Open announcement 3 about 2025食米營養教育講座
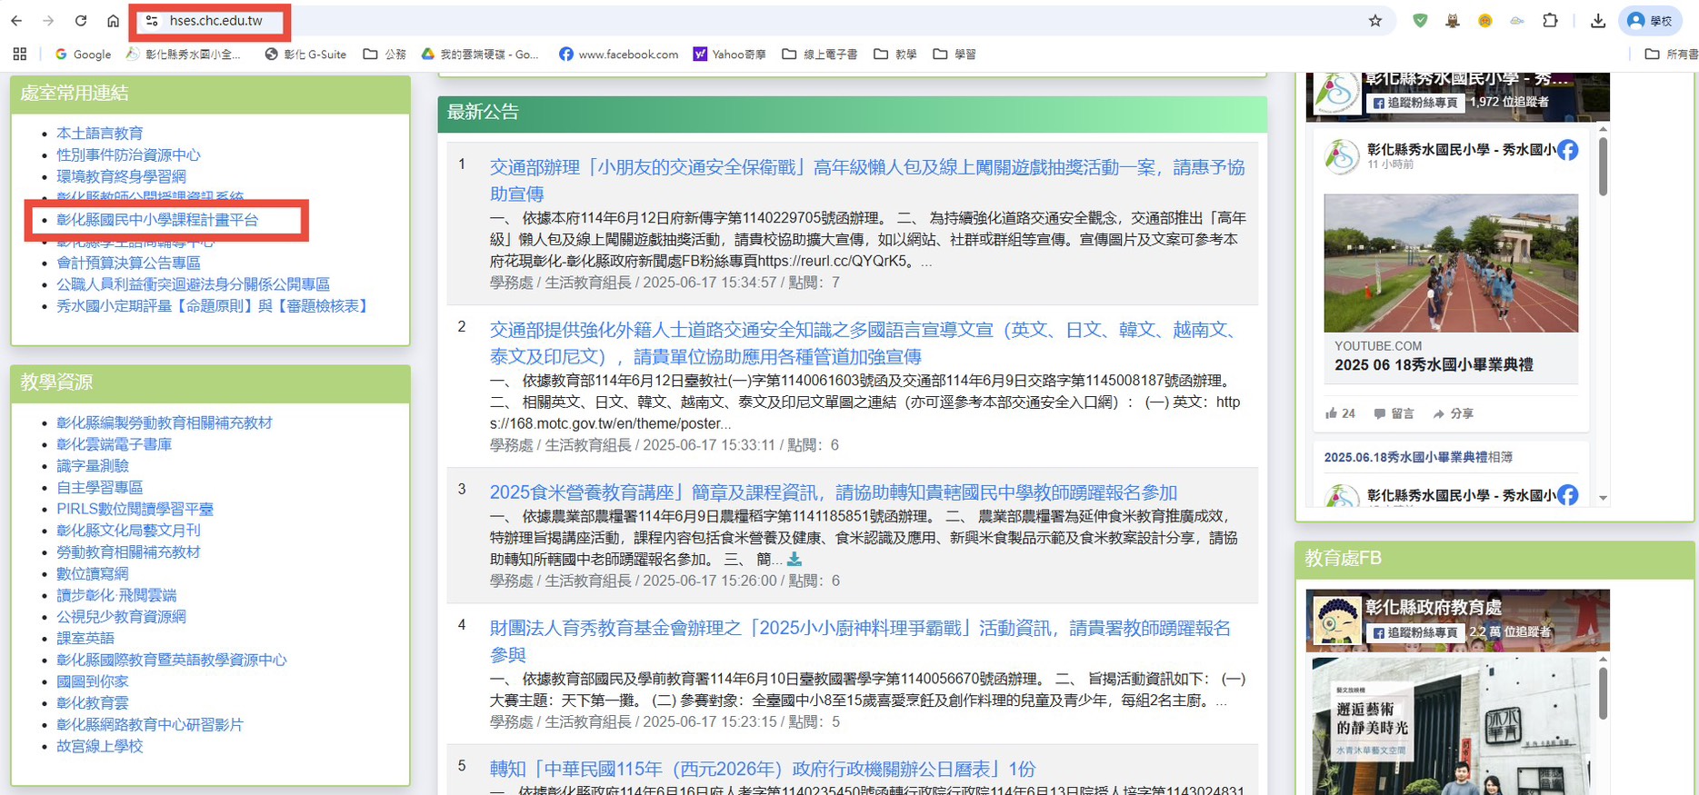Screen dimensions: 1699x795 [834, 492]
